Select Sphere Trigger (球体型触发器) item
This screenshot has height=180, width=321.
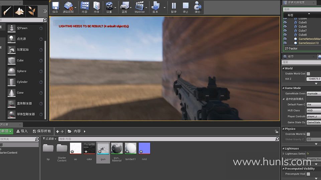click(x=25, y=114)
